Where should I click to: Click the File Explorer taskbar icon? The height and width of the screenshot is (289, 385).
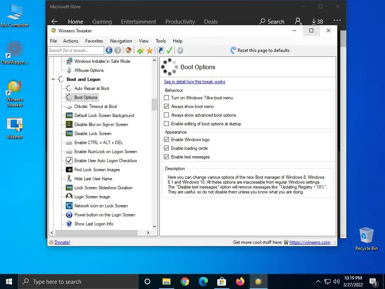pos(166,281)
